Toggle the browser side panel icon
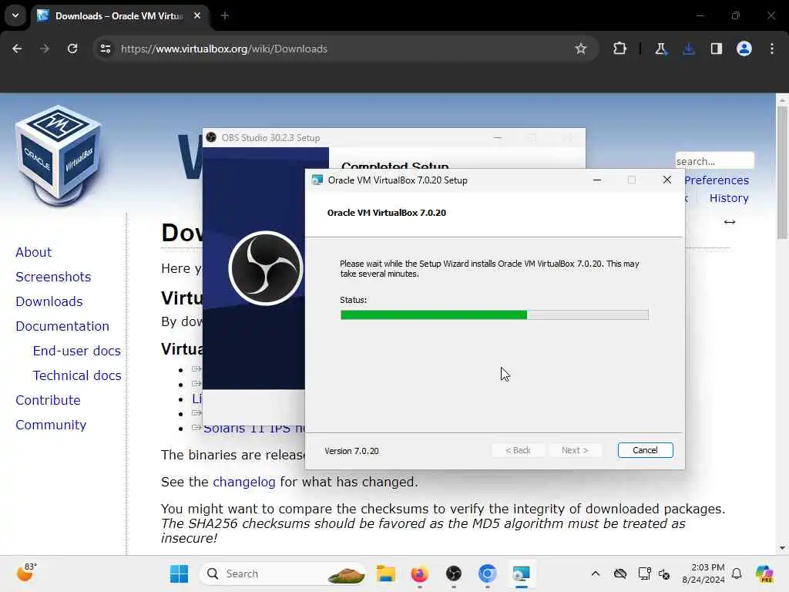The height and width of the screenshot is (592, 789). (717, 49)
